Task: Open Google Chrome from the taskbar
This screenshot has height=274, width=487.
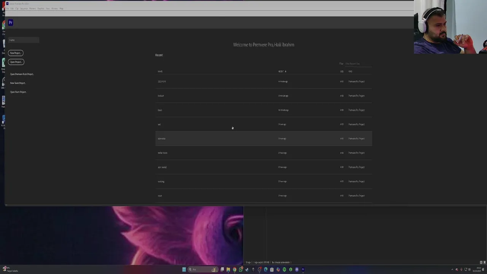Action: click(234, 269)
